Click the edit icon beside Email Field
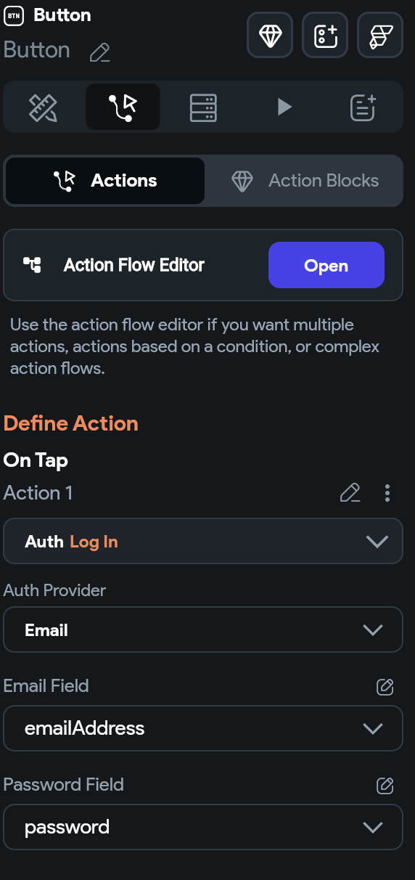The image size is (415, 880). [x=385, y=686]
